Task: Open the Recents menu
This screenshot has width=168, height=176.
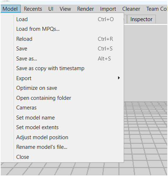Action: pyautogui.click(x=33, y=9)
